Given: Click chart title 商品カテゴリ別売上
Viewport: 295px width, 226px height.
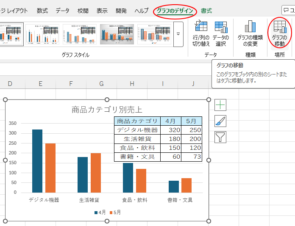Looking at the screenshot, I should point(107,110).
